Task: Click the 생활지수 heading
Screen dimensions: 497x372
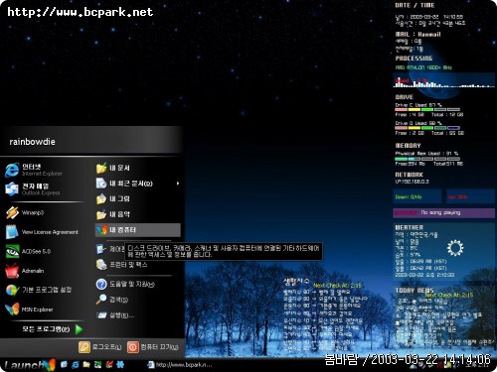Action: (296, 282)
